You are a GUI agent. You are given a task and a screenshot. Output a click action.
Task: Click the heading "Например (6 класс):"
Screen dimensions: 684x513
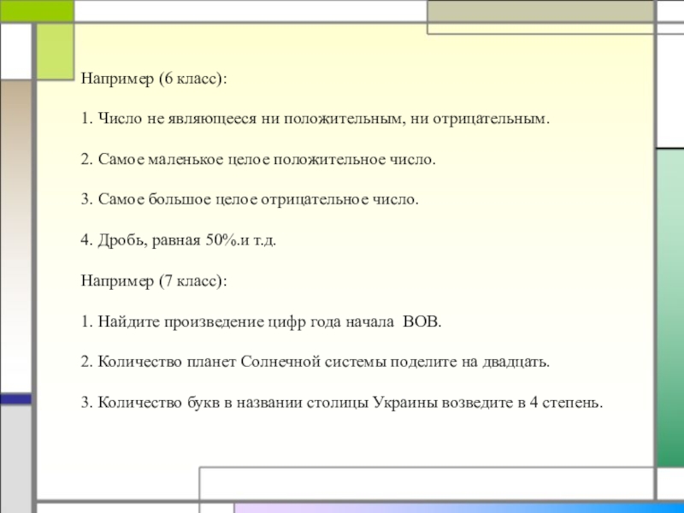pos(155,79)
